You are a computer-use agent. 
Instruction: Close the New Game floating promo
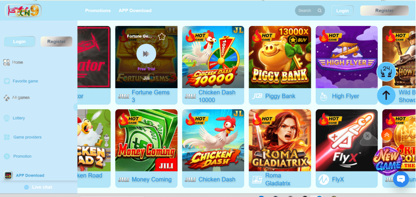tap(367, 136)
